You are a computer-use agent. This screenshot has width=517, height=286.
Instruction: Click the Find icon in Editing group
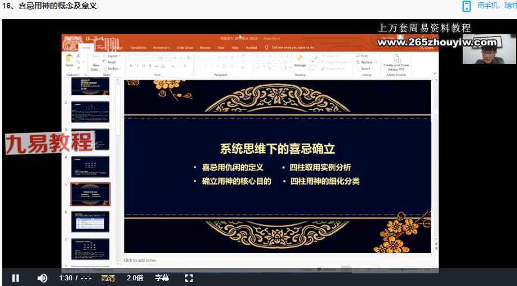(363, 56)
